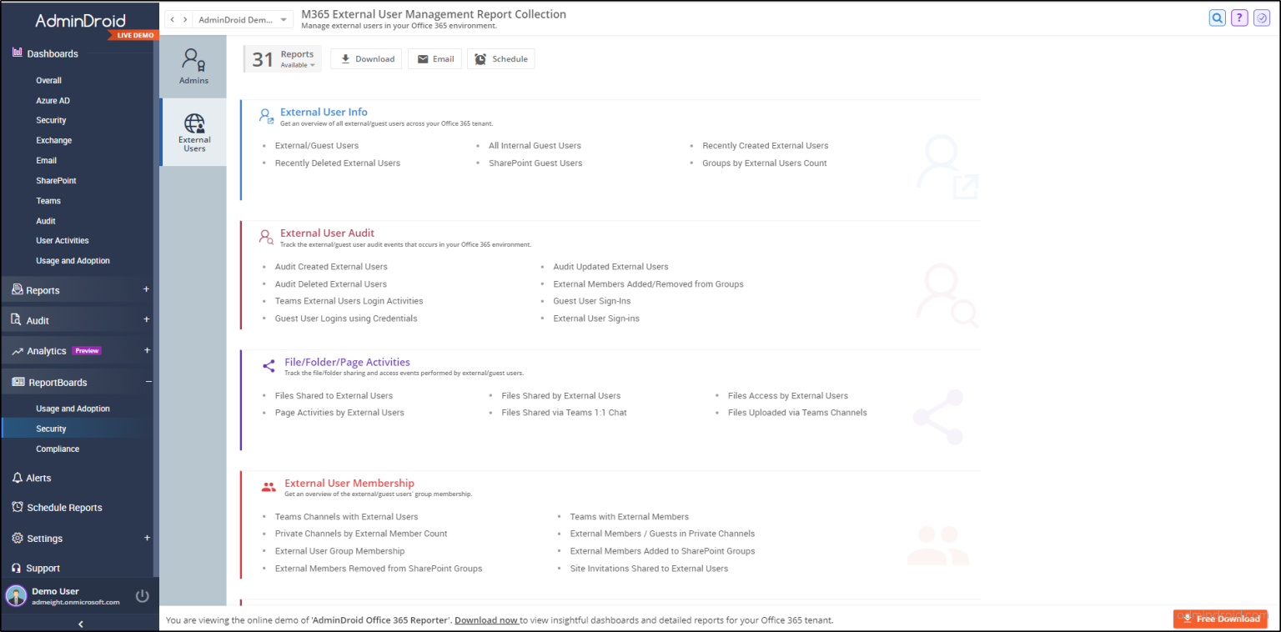Click the Free Download button
The width and height of the screenshot is (1281, 632).
[1220, 619]
